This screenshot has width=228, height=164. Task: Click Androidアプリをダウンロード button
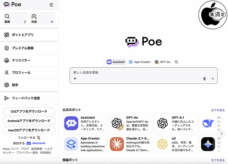[29, 121]
